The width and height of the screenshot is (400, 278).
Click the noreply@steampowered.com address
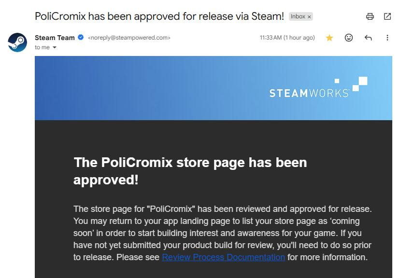pos(129,38)
